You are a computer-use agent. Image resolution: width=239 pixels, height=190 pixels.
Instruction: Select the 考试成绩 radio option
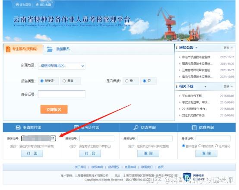[x=200, y=146]
